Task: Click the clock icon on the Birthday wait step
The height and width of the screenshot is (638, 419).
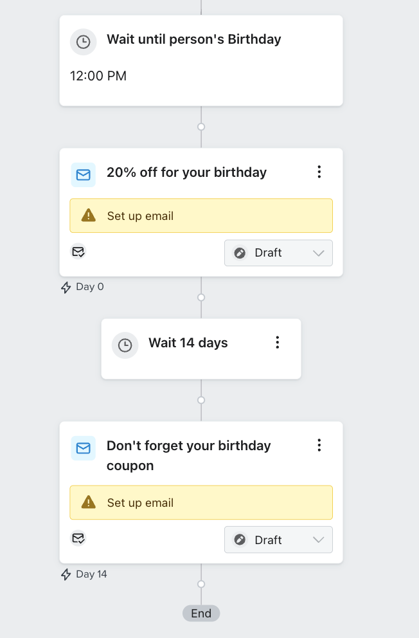Action: coord(83,42)
